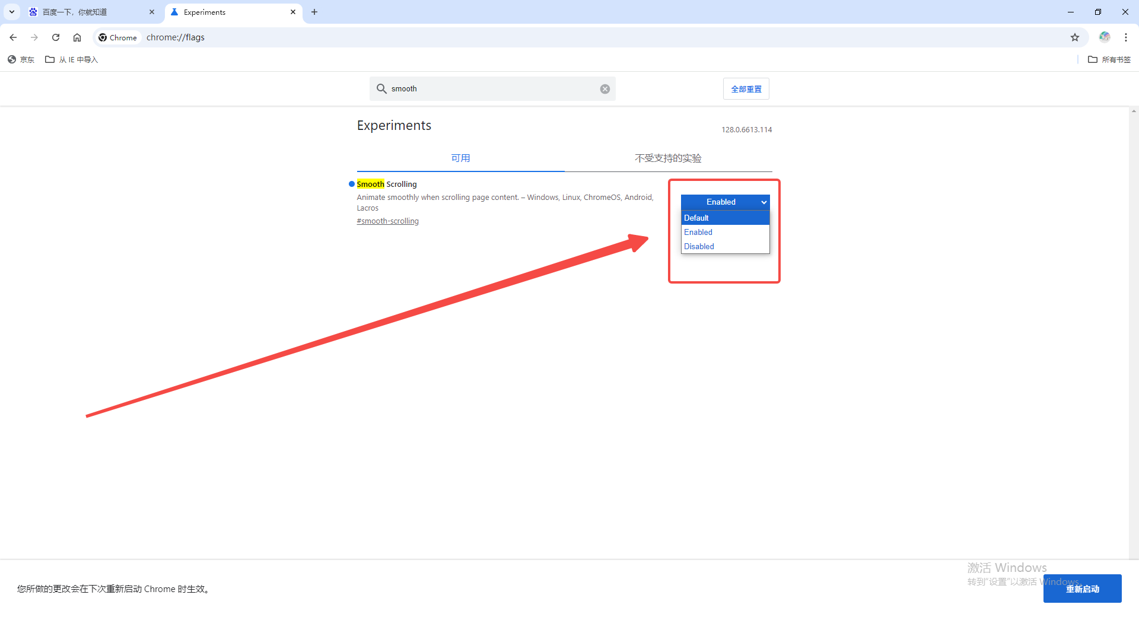Viewport: 1139px width, 617px height.
Task: Open the tab search dropdown arrow
Action: coord(12,12)
